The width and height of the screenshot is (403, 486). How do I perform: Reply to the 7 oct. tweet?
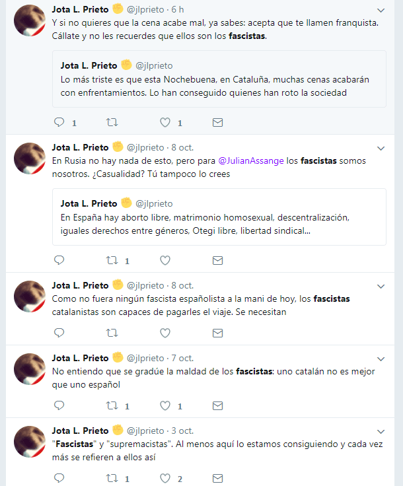coord(59,405)
